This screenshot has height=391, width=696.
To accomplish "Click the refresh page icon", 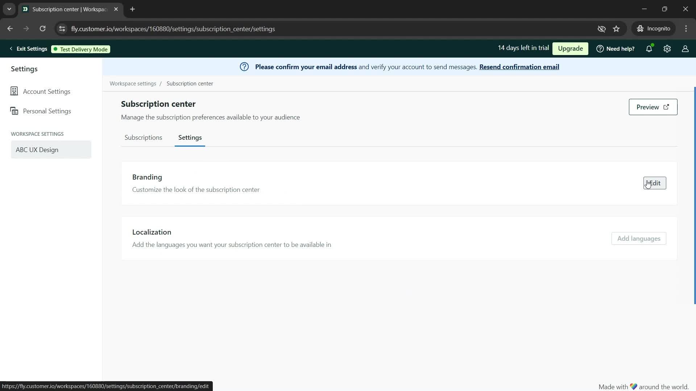I will coord(42,29).
